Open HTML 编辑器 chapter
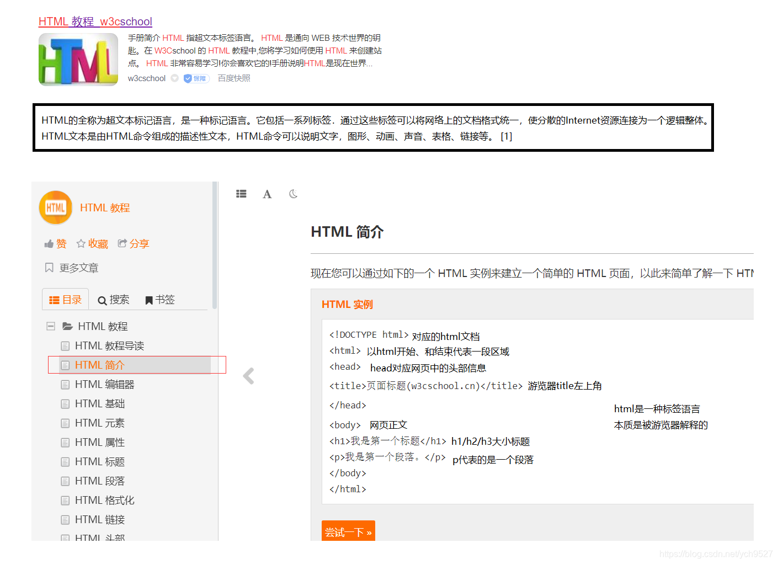The width and height of the screenshot is (778, 564). pos(105,384)
